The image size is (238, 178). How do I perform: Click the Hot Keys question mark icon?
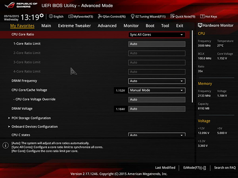point(202,16)
